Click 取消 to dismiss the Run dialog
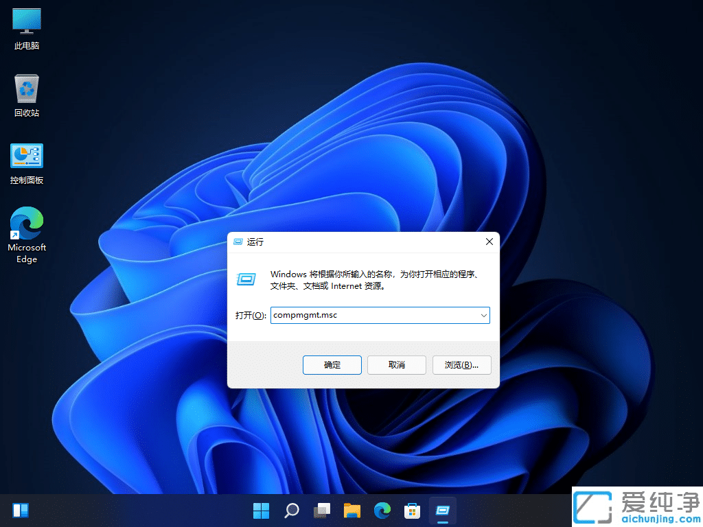 point(397,365)
